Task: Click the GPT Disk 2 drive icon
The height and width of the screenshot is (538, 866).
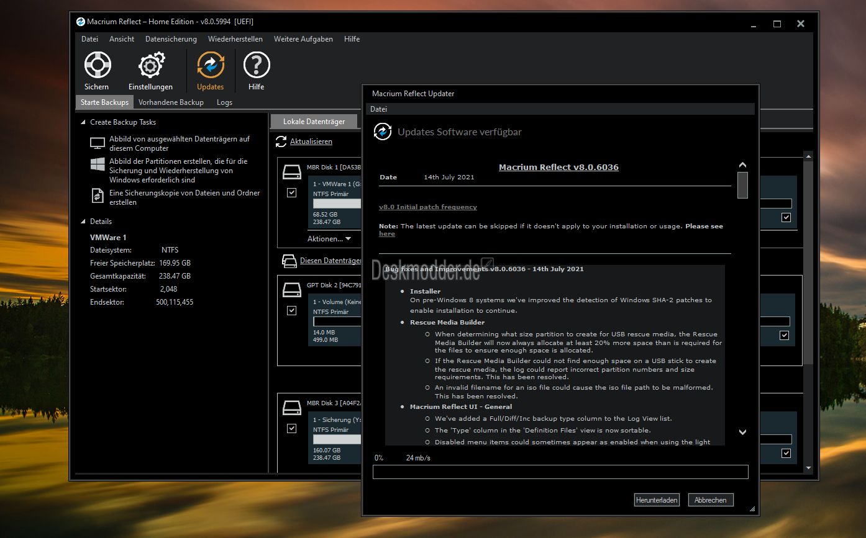Action: (292, 289)
